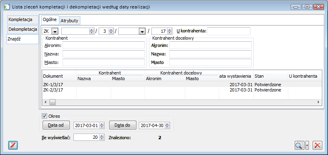The image size is (328, 155).
Task: Select the row ZK-2/3/17
Action: point(182,90)
